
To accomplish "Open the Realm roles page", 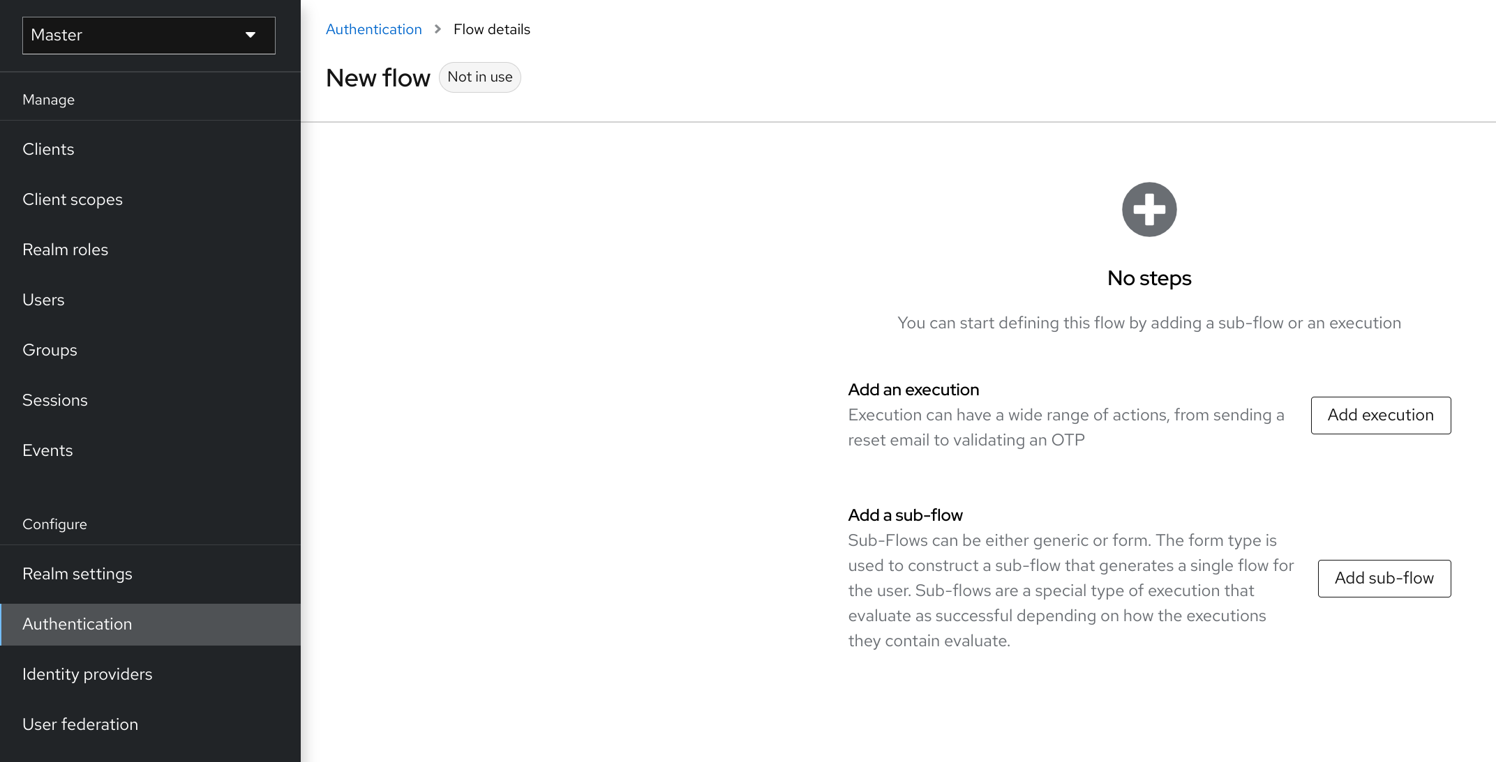I will pyautogui.click(x=65, y=250).
